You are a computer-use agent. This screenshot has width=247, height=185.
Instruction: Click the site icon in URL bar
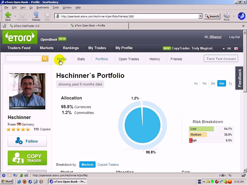point(58,16)
